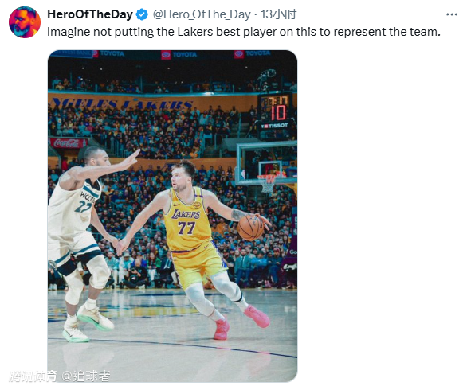
Task: Click the tweet text about the Lakers best player
Action: coord(244,32)
